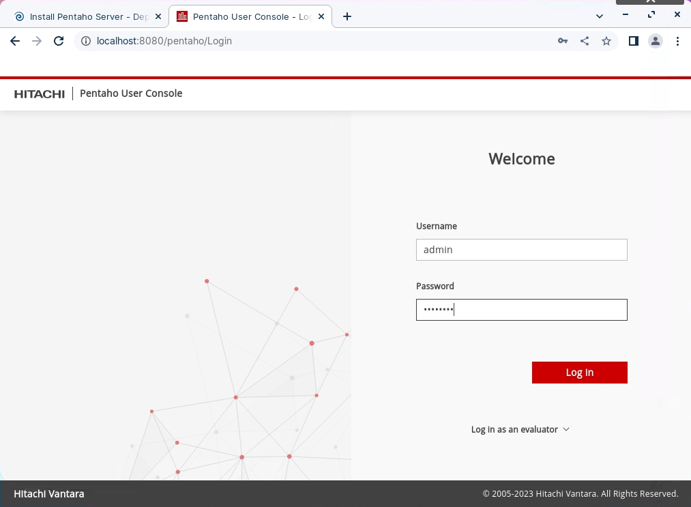The width and height of the screenshot is (691, 507).
Task: Click Pentaho User Console header text
Action: (131, 93)
